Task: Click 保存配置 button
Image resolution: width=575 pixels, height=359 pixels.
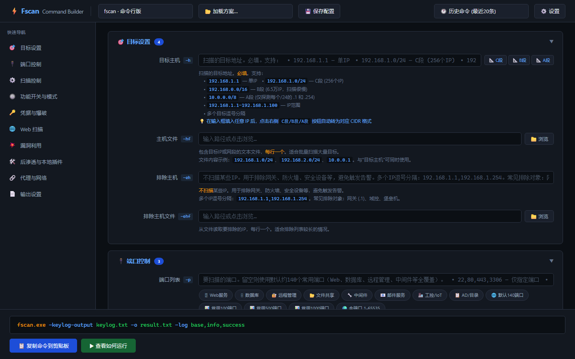Action: point(319,11)
